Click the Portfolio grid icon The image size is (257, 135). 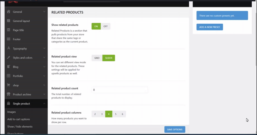point(8,76)
